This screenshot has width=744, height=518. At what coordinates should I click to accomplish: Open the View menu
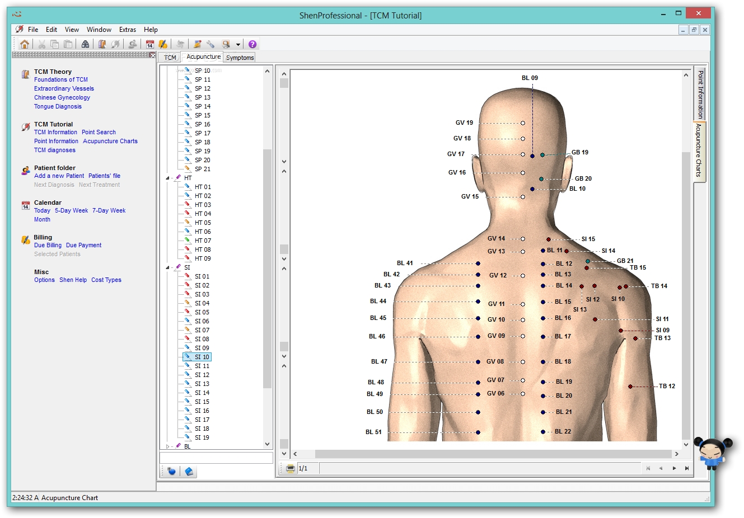[72, 30]
